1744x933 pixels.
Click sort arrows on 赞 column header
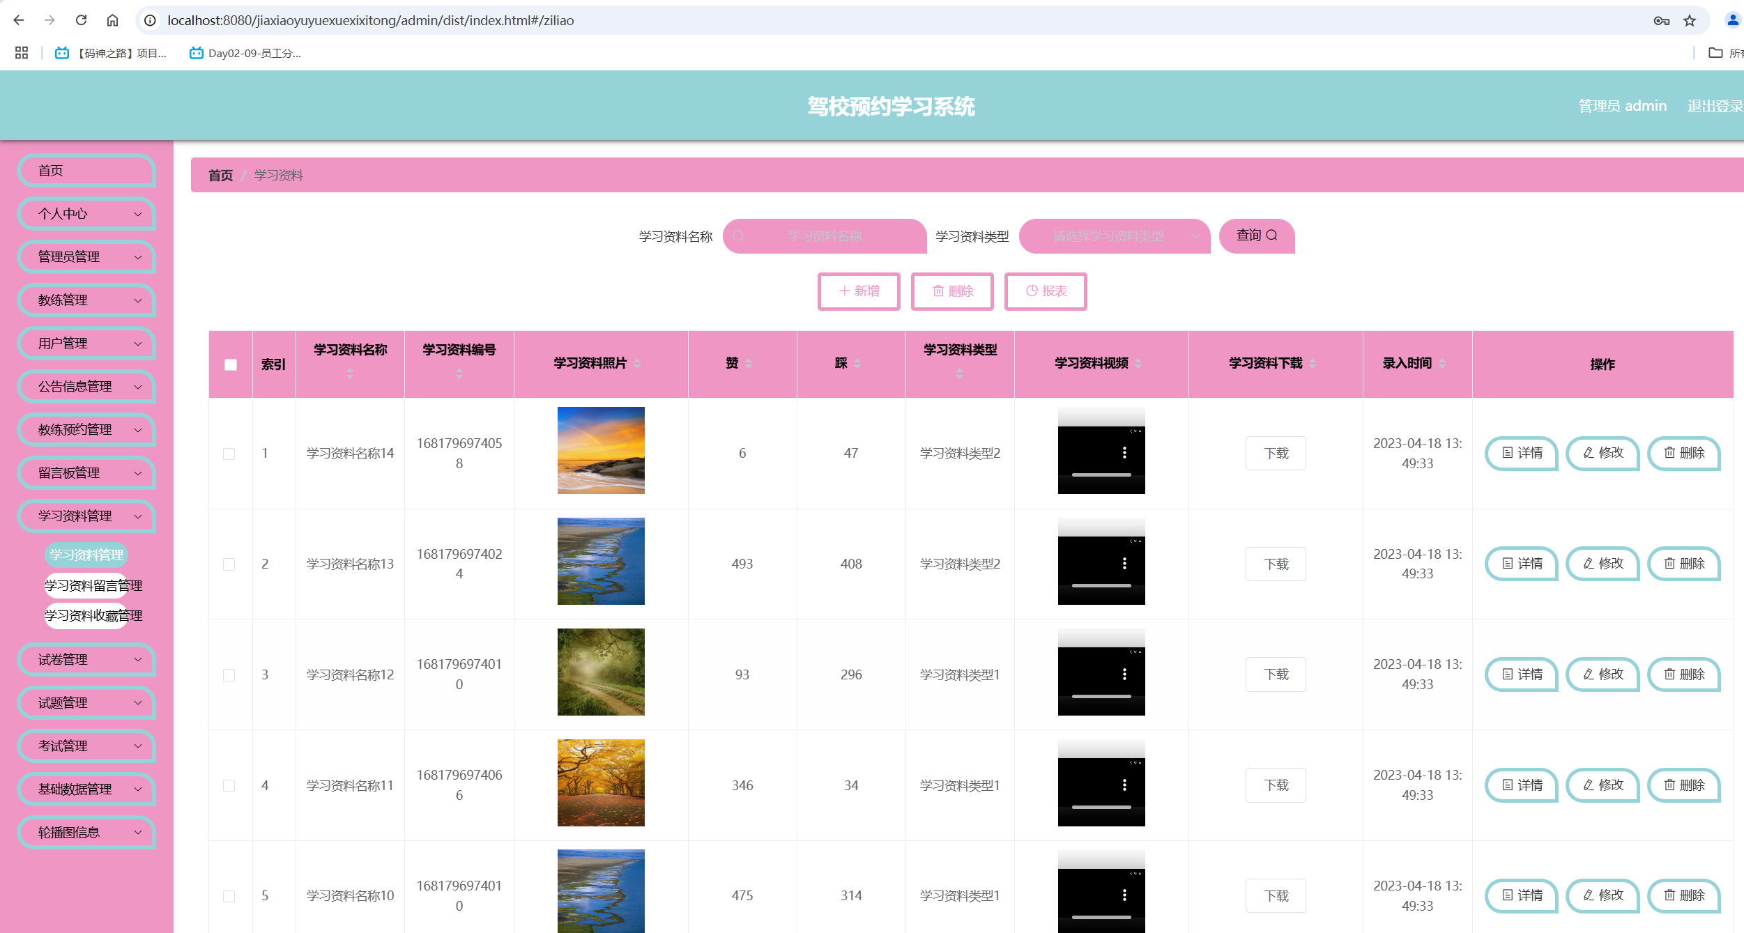pos(749,363)
